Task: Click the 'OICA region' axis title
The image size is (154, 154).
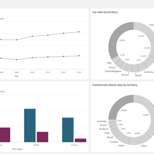Action: [x=17, y=149]
